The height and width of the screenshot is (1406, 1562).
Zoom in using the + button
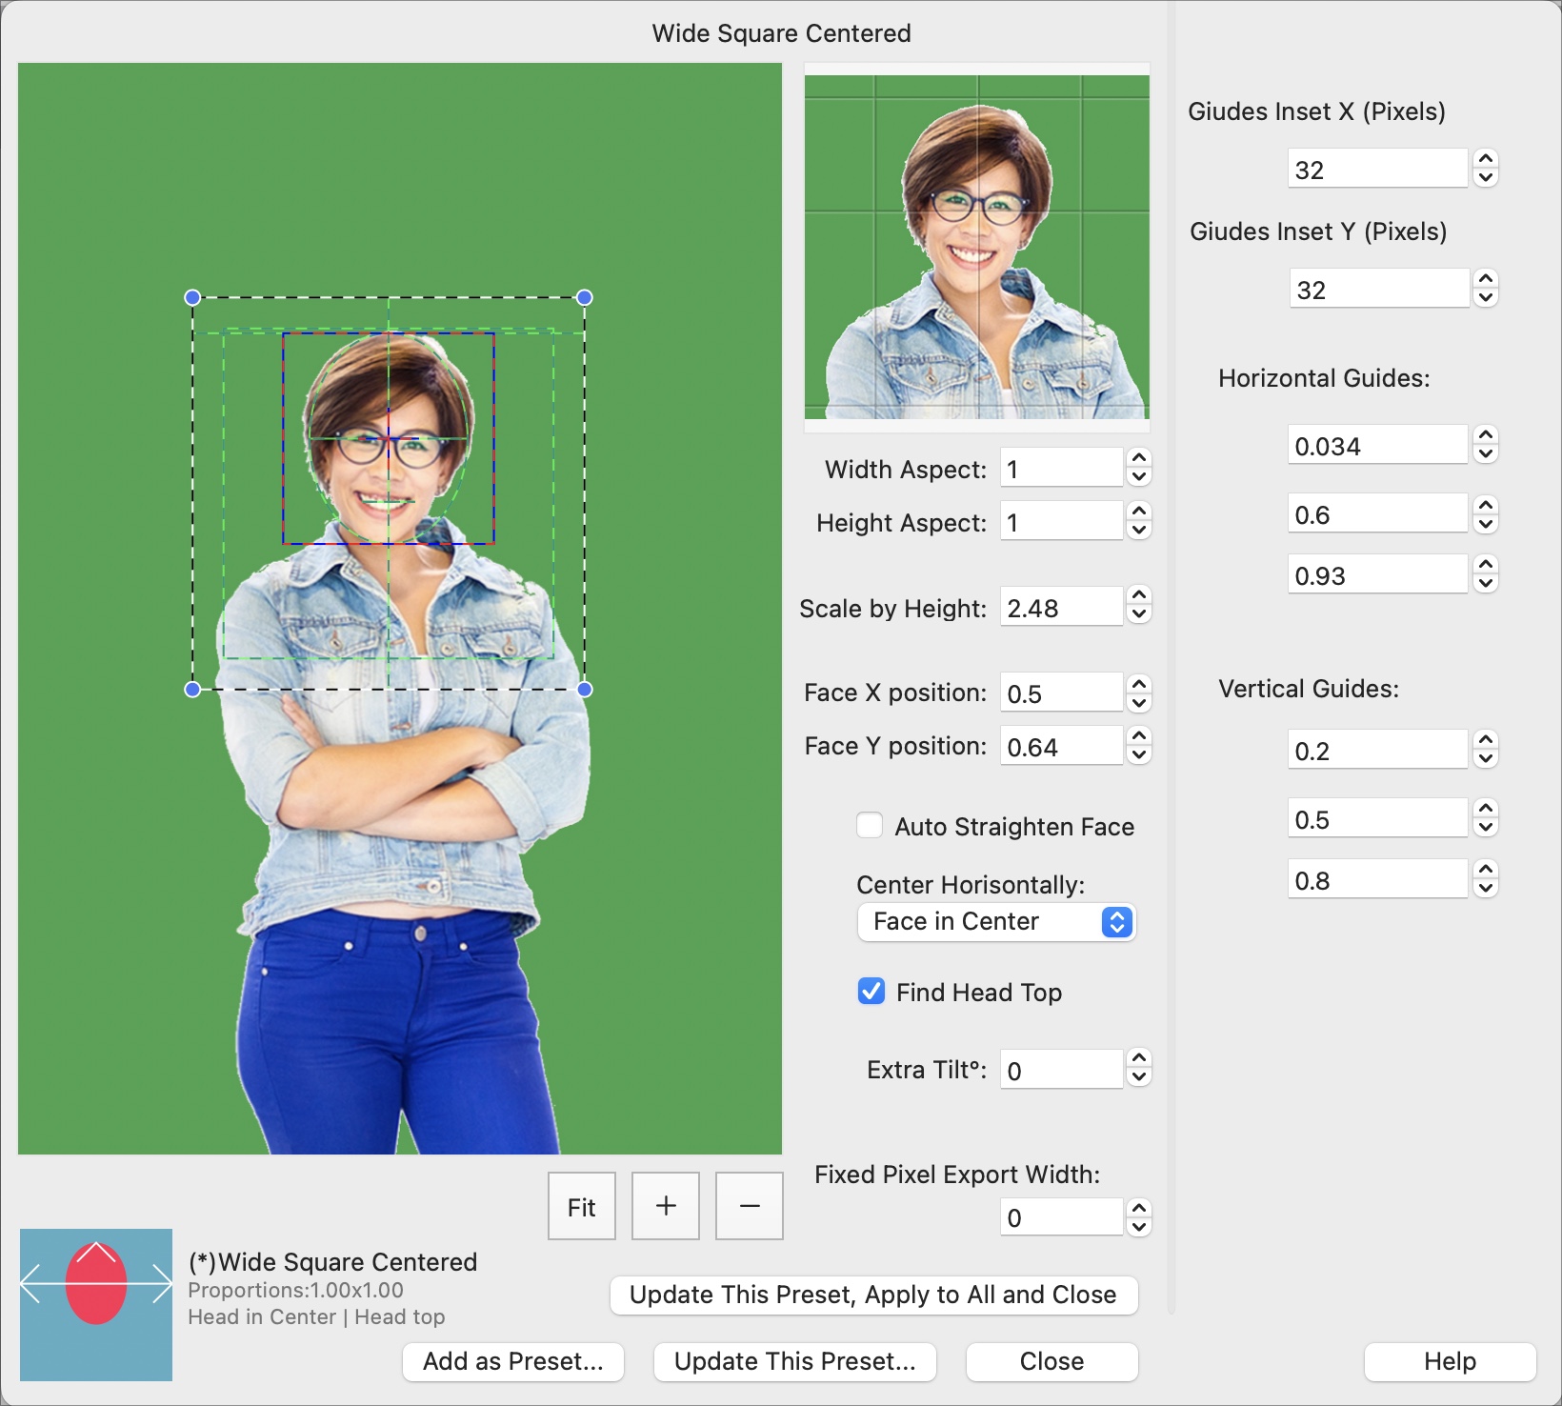pos(665,1205)
